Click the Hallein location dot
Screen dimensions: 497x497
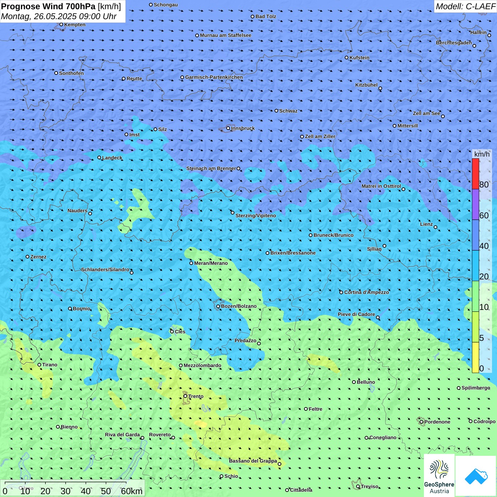point(489,35)
